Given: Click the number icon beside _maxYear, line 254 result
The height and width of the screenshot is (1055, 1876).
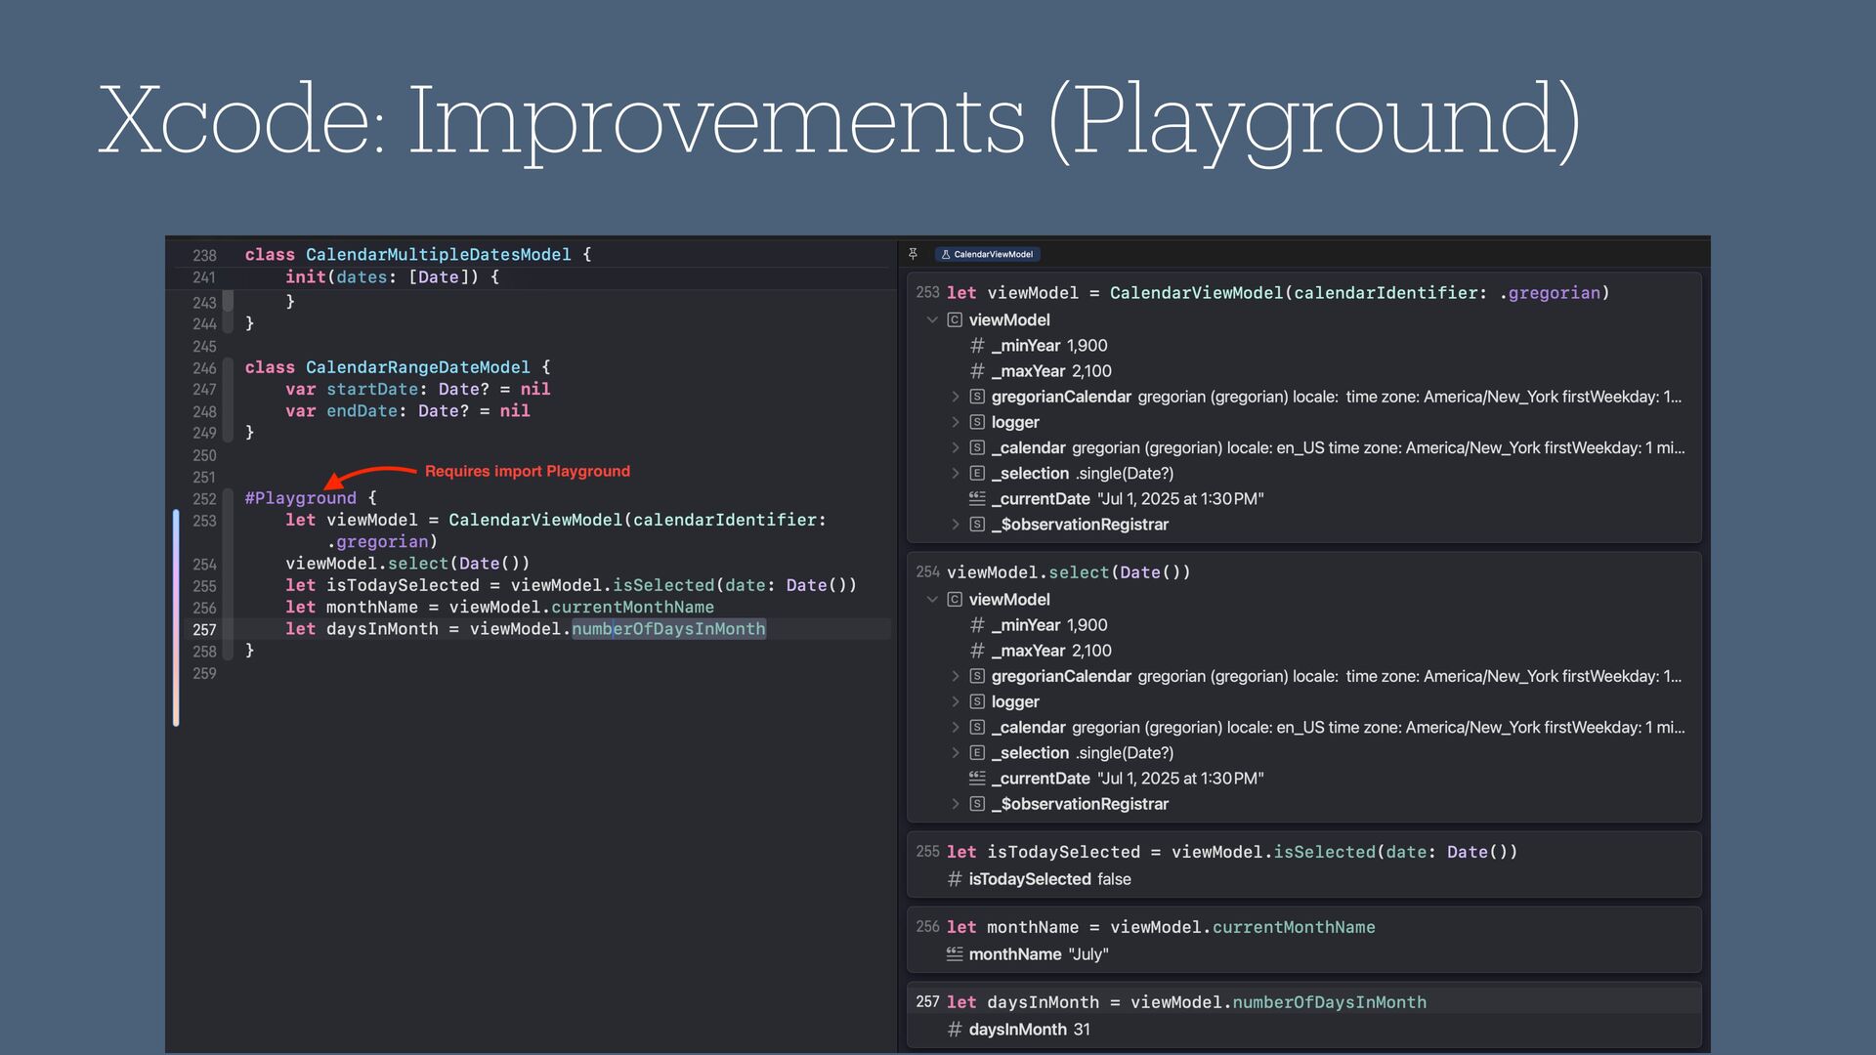Looking at the screenshot, I should click(977, 650).
